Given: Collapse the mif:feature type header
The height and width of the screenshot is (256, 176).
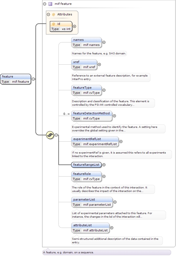Looking at the screenshot, I should [x=45, y=4].
